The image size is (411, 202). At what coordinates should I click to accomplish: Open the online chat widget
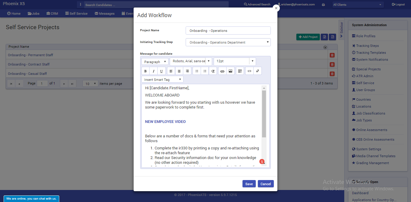pos(32,199)
